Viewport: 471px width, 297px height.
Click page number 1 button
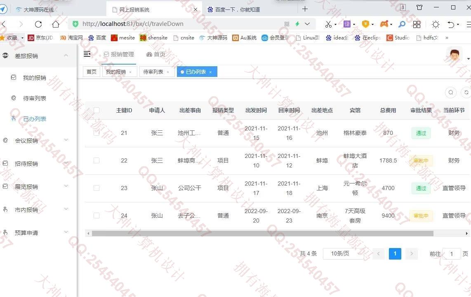click(395, 254)
